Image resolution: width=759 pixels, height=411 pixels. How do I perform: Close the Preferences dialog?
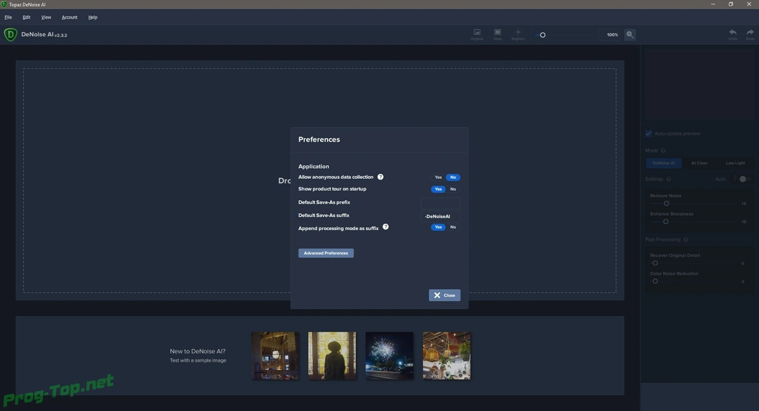[x=445, y=295]
